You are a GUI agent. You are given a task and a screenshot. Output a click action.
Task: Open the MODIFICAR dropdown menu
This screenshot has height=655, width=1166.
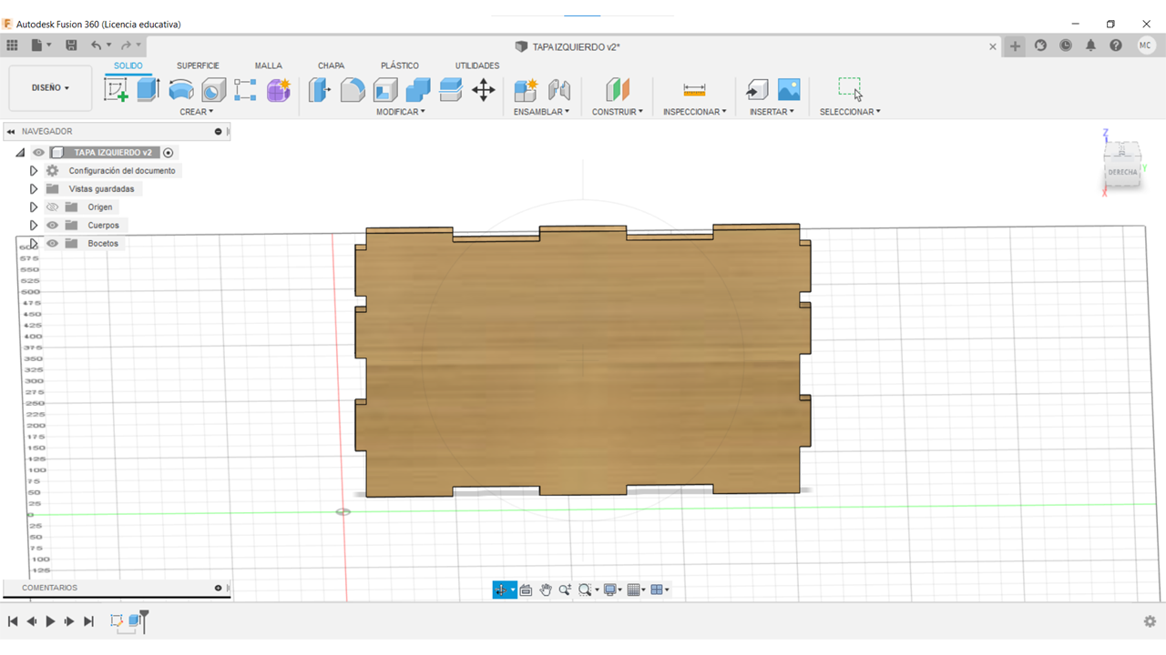pos(401,112)
